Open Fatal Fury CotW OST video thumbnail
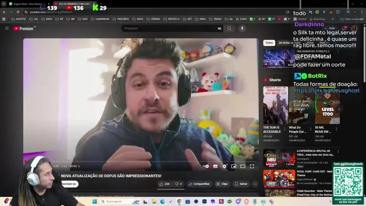This screenshot has height=206, width=366. pyautogui.click(x=279, y=179)
